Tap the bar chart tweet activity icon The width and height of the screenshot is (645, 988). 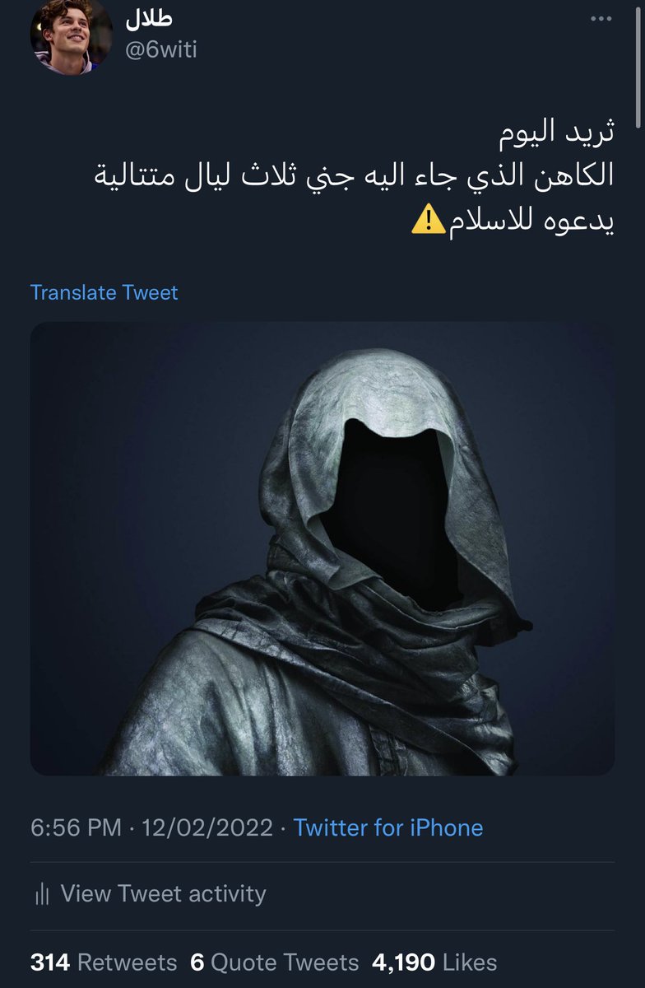point(42,894)
